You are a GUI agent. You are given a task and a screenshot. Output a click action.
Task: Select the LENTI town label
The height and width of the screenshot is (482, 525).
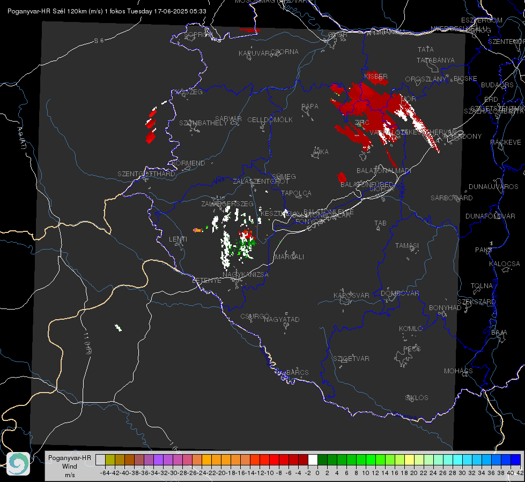coord(178,239)
